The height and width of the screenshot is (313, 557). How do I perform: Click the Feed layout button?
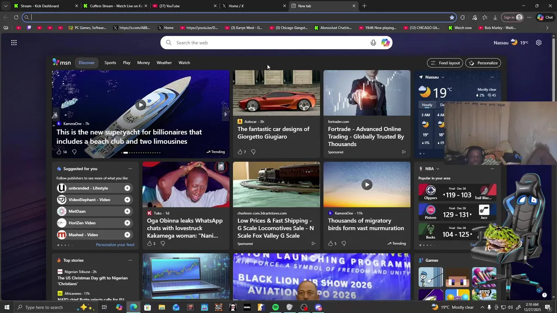pos(445,63)
